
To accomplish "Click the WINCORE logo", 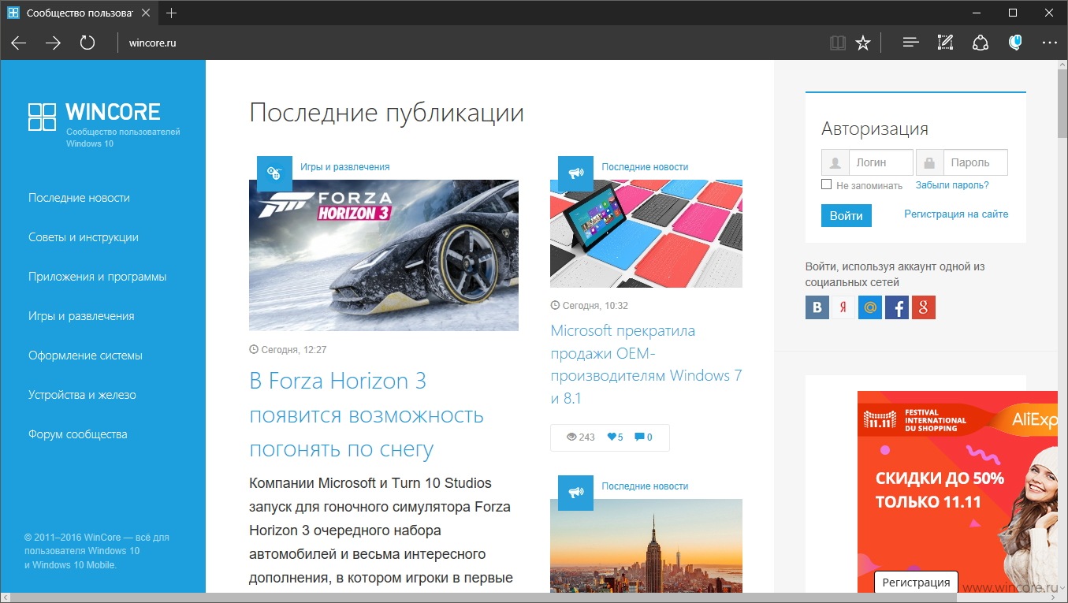I will (94, 117).
